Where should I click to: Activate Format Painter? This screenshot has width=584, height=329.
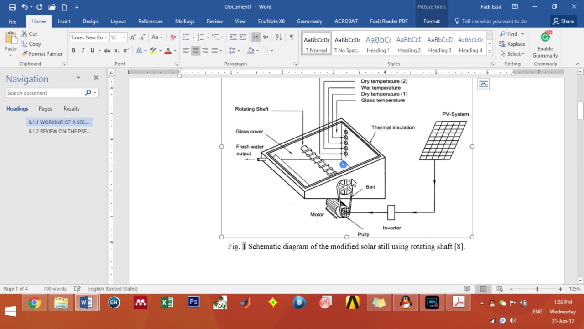(x=42, y=54)
